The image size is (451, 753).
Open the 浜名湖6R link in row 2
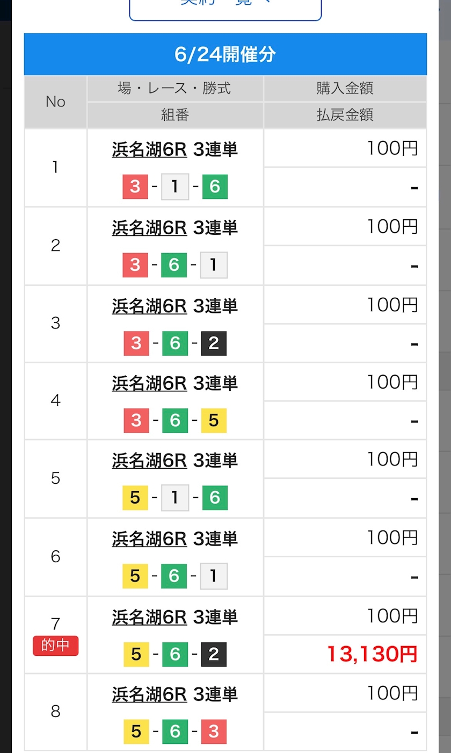149,227
